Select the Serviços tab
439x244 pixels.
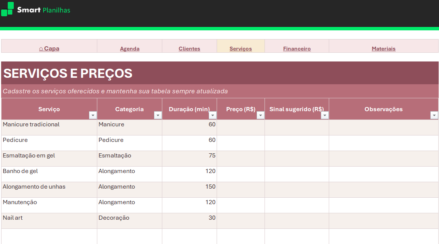[x=241, y=49]
